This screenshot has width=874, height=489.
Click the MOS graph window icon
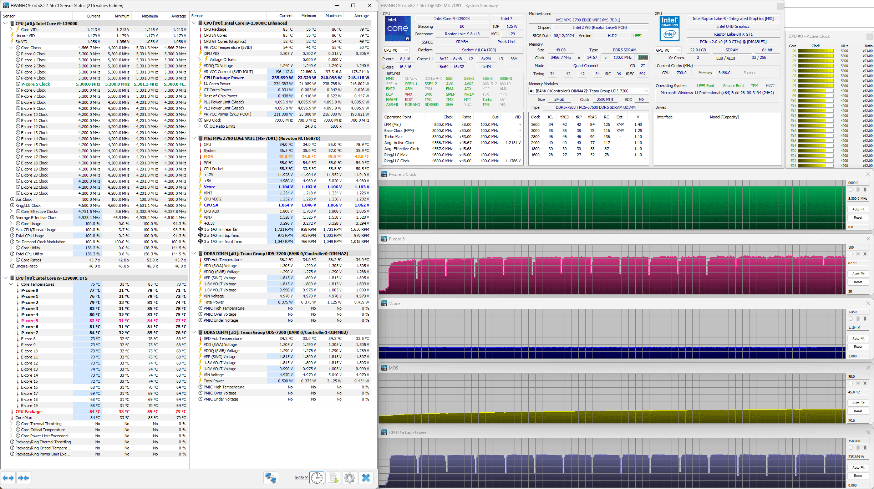[384, 368]
